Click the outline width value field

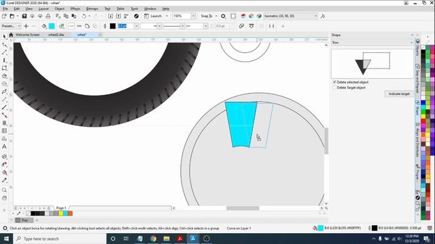[x=125, y=26]
